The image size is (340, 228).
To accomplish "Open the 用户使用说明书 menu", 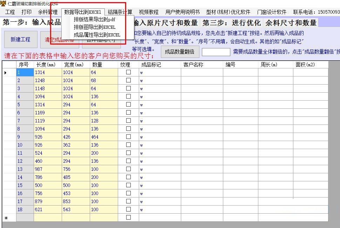I will point(182,12).
